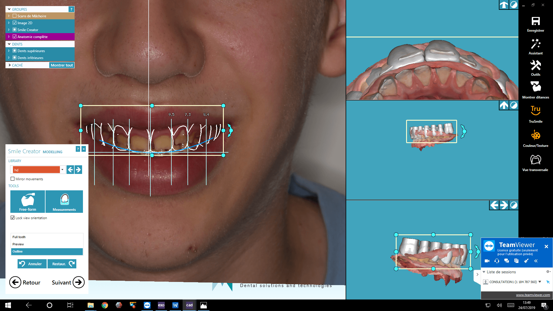
Task: Enable Mirror movements checkbox
Action: pos(13,179)
